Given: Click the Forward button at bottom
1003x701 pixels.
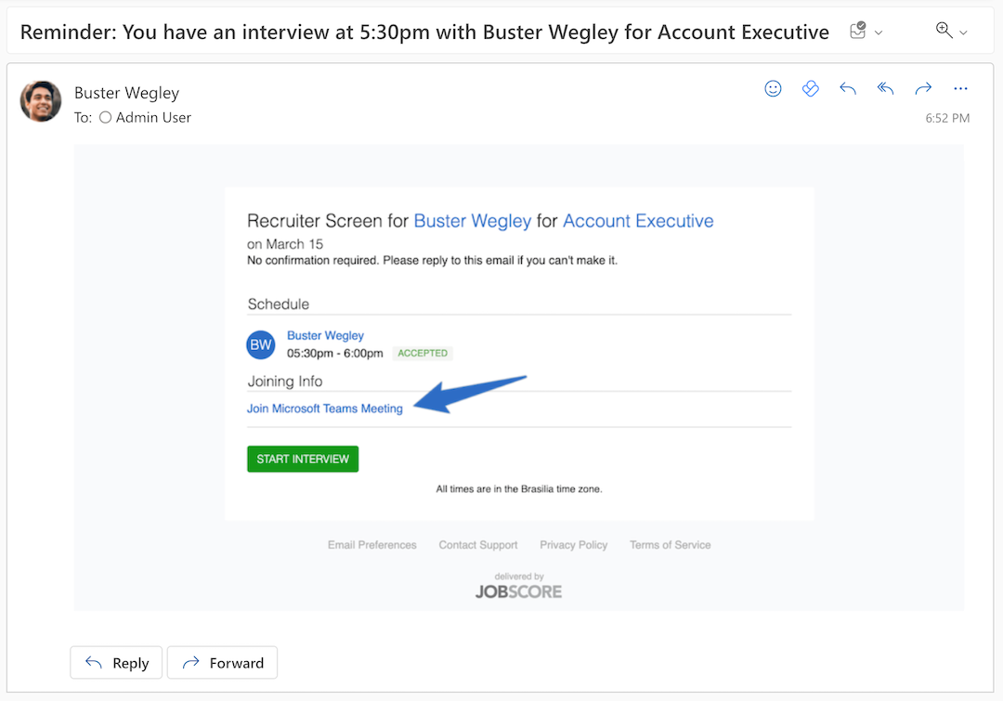Looking at the screenshot, I should point(222,663).
